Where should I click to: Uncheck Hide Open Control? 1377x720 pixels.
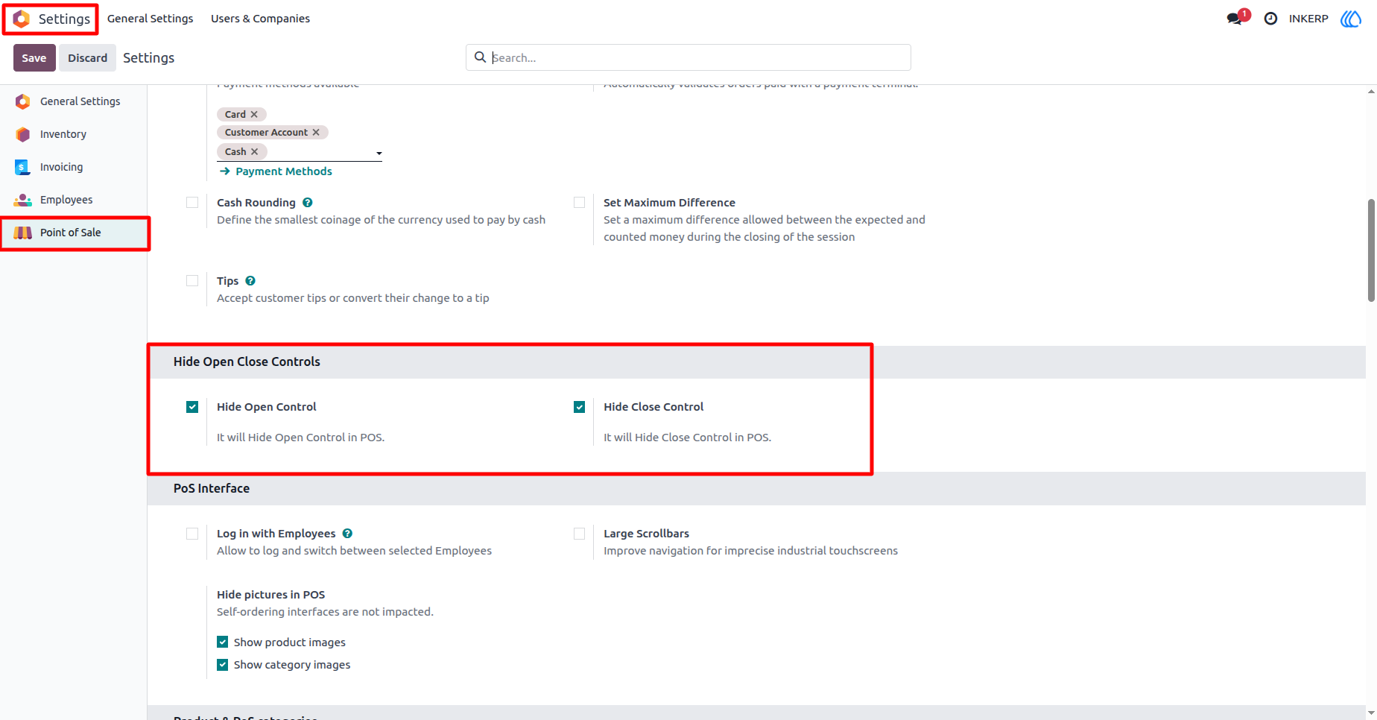[x=192, y=407]
